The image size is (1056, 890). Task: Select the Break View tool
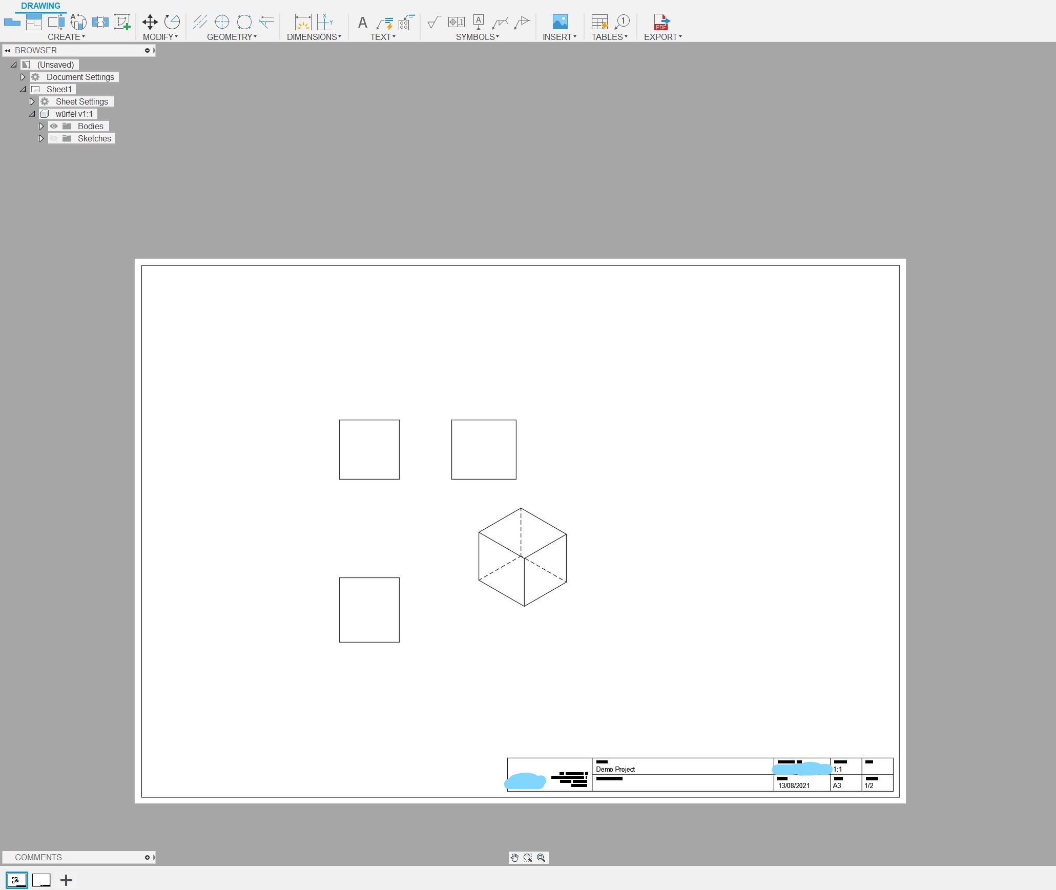click(100, 22)
